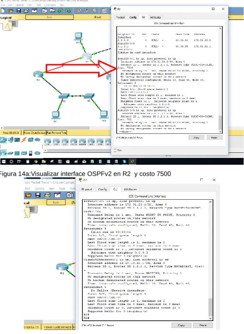Click green Undo arrow in upper toolbar

[60, 10]
